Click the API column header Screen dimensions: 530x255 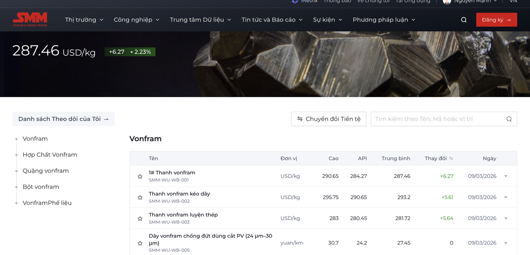pyautogui.click(x=363, y=159)
